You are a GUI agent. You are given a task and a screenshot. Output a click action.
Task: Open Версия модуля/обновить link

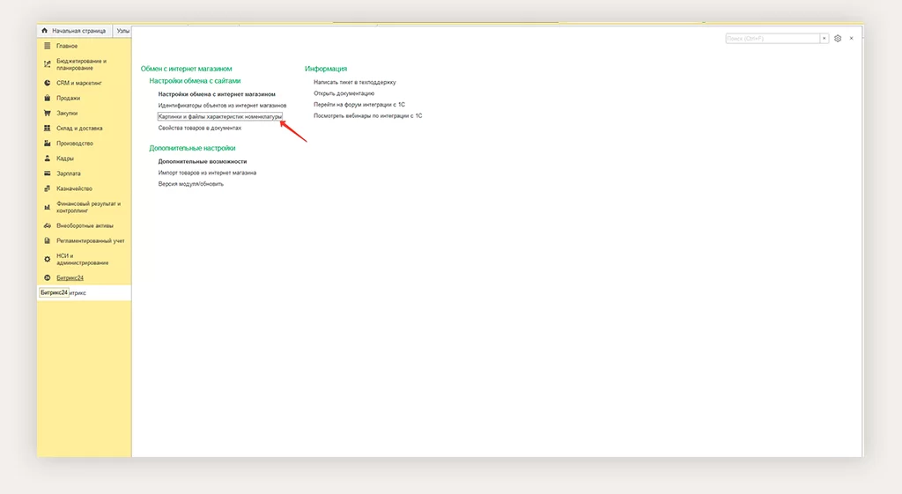(x=191, y=184)
